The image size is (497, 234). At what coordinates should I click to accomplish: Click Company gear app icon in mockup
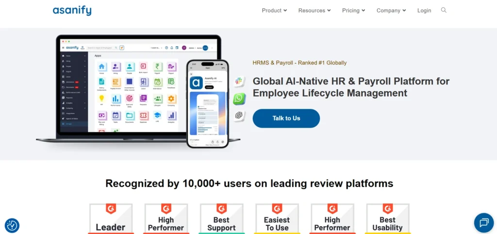coord(171,99)
